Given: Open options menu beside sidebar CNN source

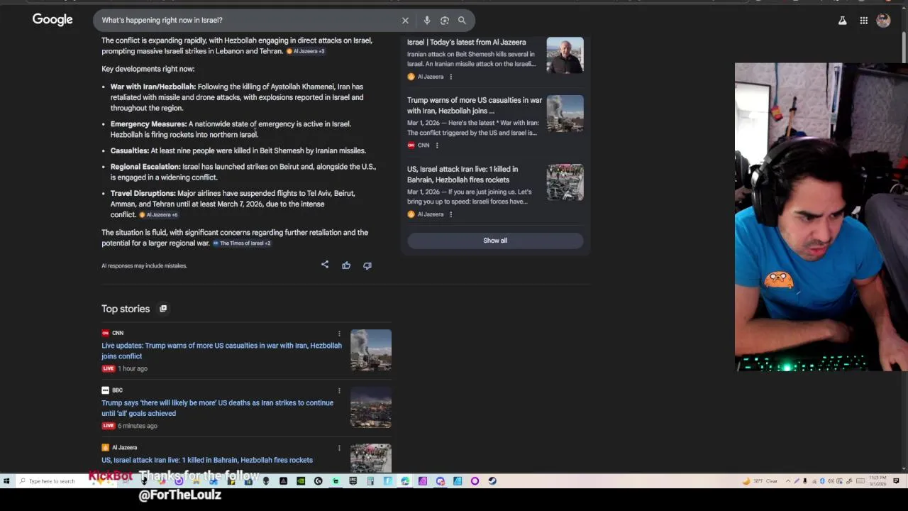Looking at the screenshot, I should click(436, 145).
